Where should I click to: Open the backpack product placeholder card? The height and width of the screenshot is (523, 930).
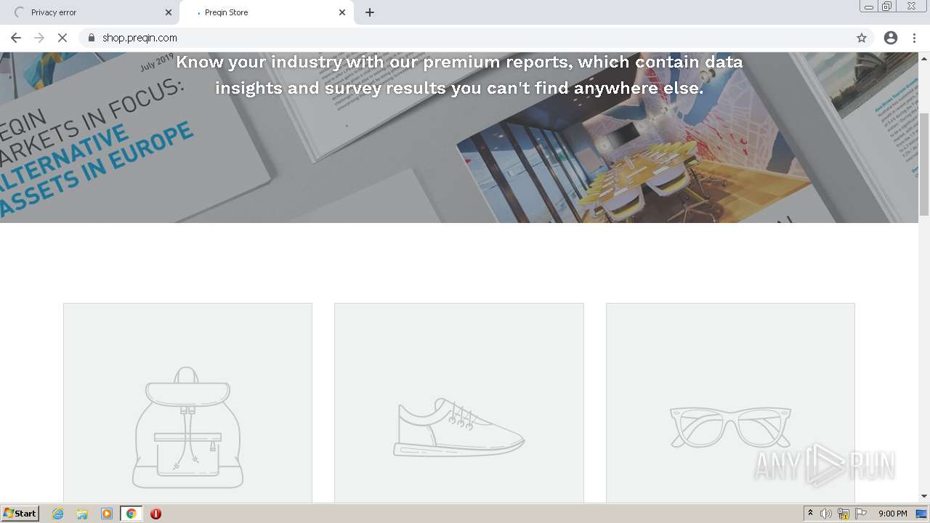click(187, 403)
